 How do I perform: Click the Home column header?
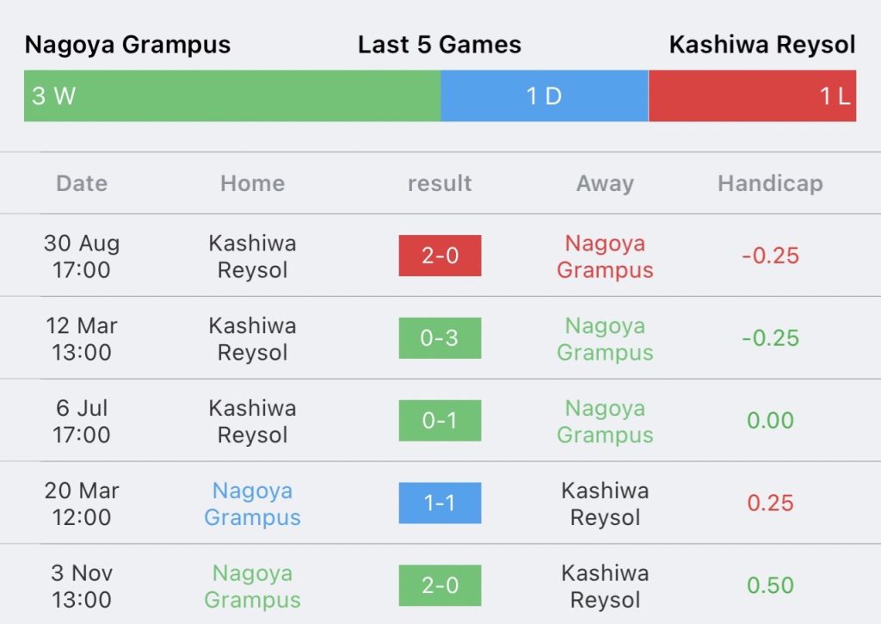click(x=252, y=183)
